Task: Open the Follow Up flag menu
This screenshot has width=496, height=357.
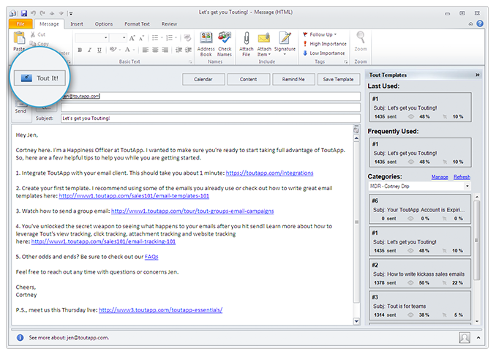Action: (x=320, y=34)
